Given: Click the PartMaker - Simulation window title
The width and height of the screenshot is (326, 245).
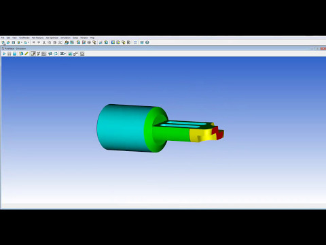Looking at the screenshot, I should click(x=16, y=48).
